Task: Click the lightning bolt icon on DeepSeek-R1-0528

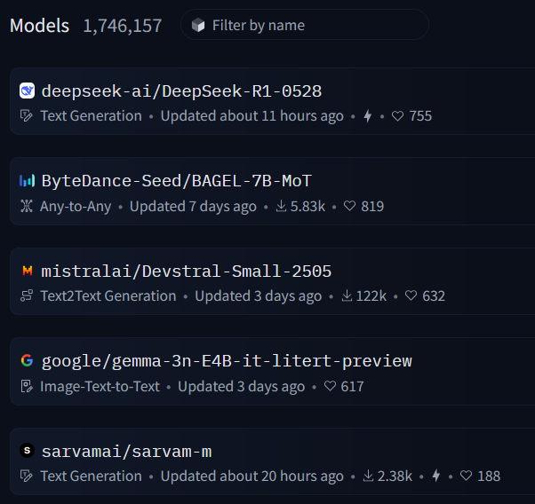Action: tap(367, 116)
